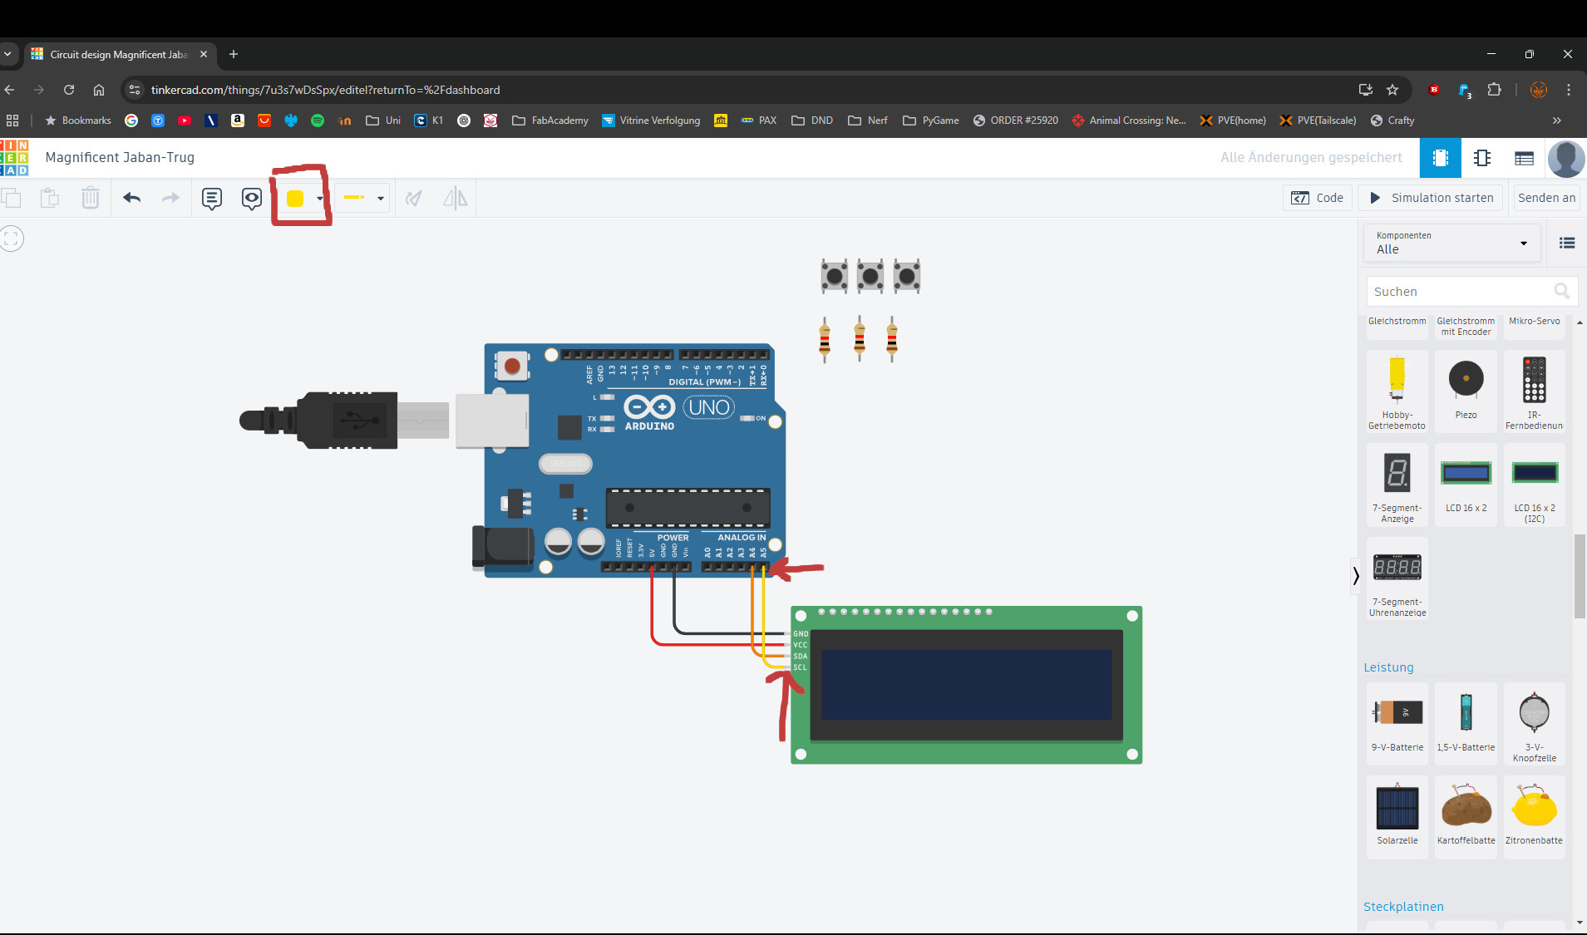Click the trash delete icon
Image resolution: width=1587 pixels, height=935 pixels.
pos(90,198)
